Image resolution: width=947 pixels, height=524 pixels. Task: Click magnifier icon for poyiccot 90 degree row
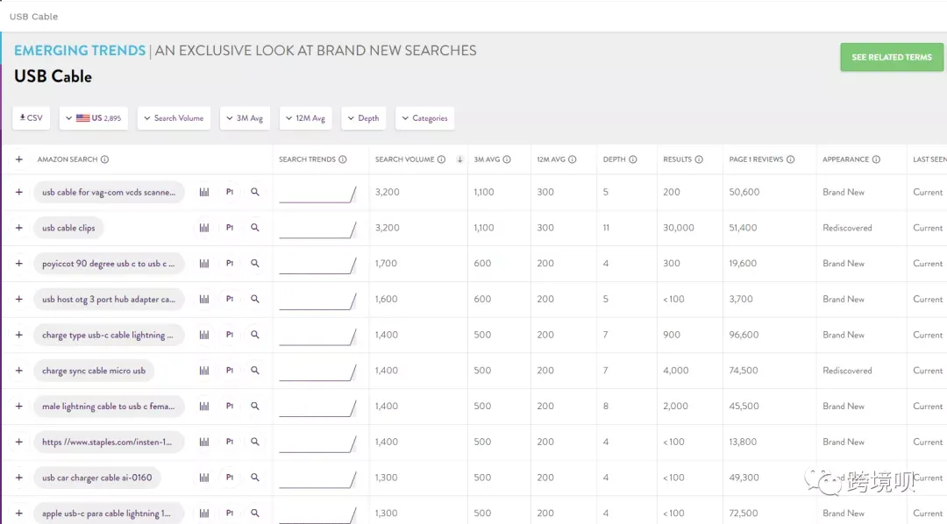(x=255, y=264)
